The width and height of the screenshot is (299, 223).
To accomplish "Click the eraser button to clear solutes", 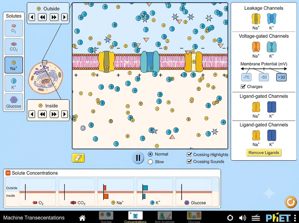I will coord(78,158).
